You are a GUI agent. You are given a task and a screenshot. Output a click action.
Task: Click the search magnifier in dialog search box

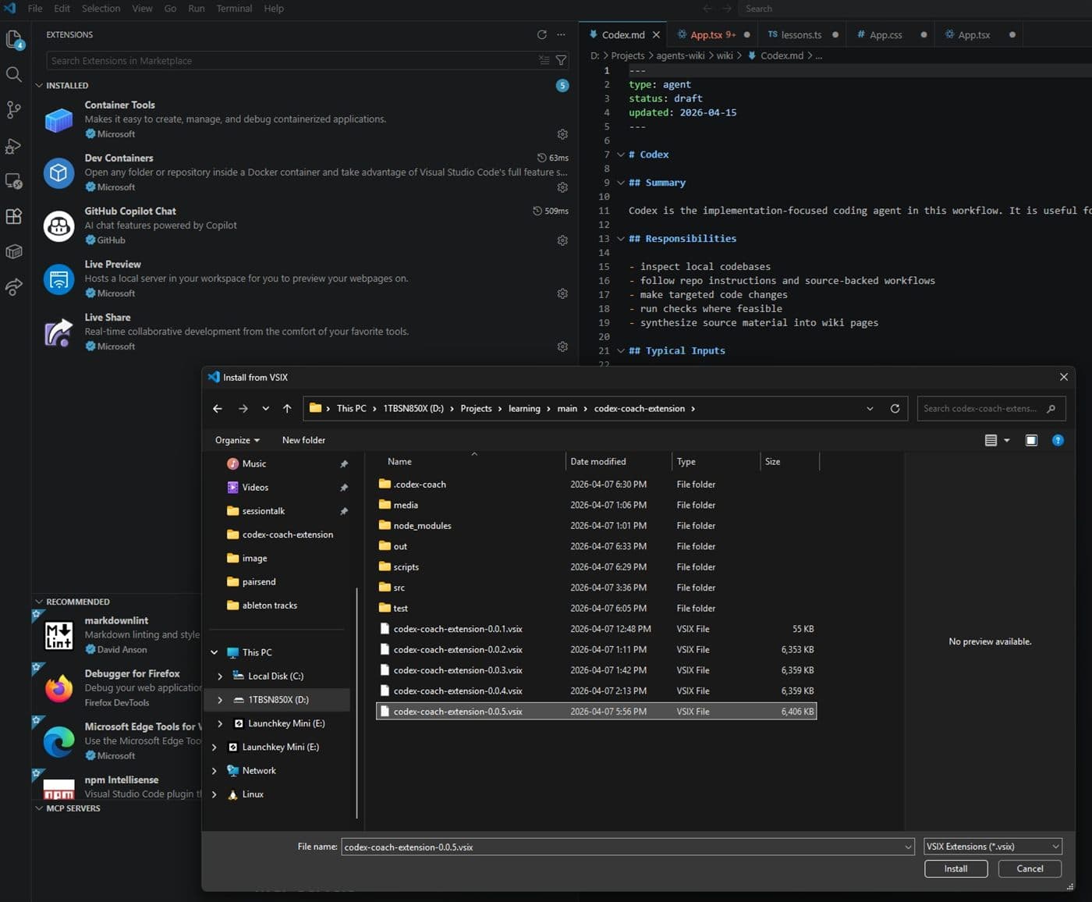point(1051,408)
